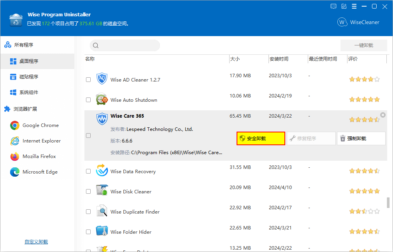Check the Wise Duplicate Finder checkbox
This screenshot has height=252, width=393.
click(x=88, y=212)
